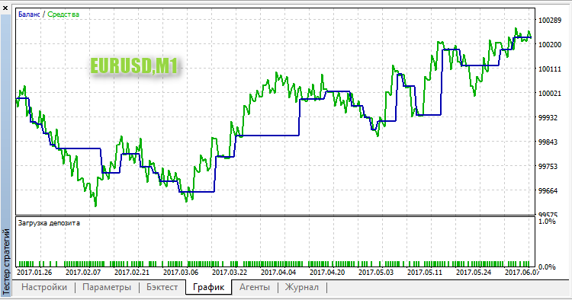
Task: Click the 99753 axis value
Action: coord(548,167)
